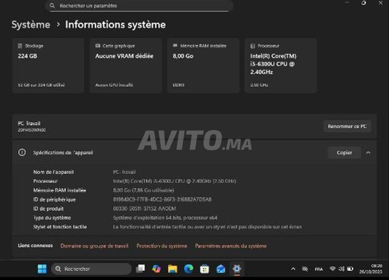This screenshot has width=389, height=280.
Task: Open the Mail app in taskbar
Action: point(221,268)
